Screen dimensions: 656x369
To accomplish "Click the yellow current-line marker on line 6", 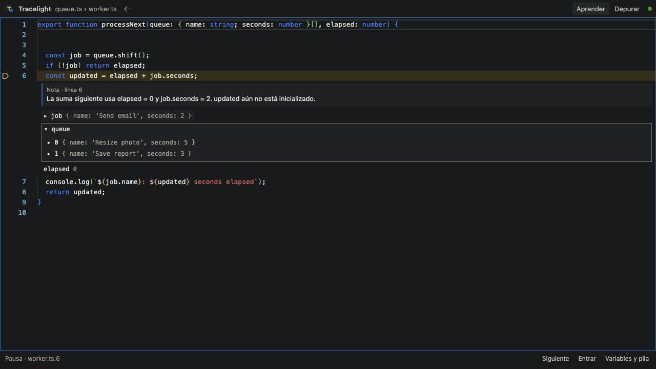I will 6,76.
